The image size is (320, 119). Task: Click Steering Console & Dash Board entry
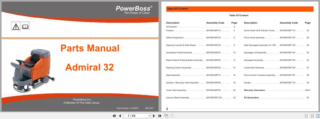[181, 45]
